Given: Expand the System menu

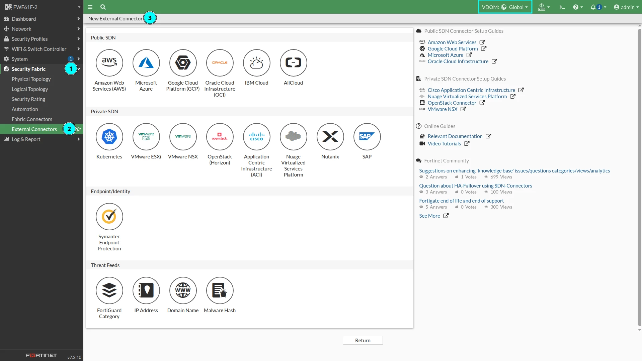Looking at the screenshot, I should (42, 59).
